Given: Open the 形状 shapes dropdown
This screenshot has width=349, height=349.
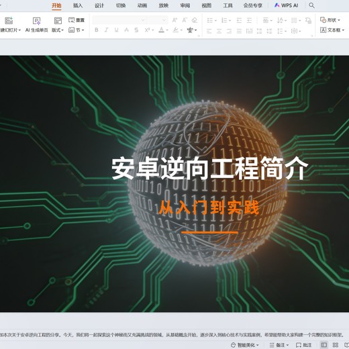Looking at the screenshot, I should pos(330,20).
